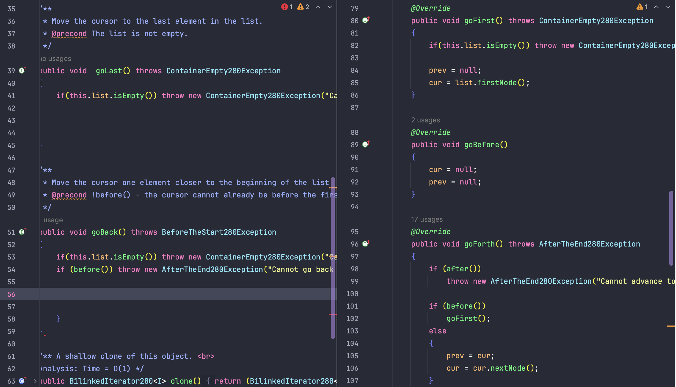
Task: Click the implementing-method gutter icon beside goFirst
Action: click(x=365, y=20)
